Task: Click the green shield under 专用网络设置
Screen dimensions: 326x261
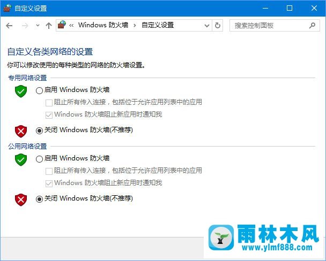Action: pyautogui.click(x=21, y=91)
